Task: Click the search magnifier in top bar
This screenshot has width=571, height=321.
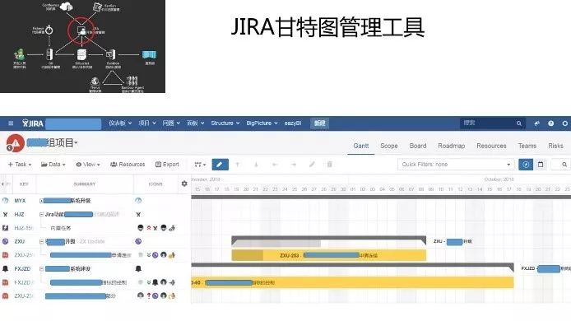Action: (519, 123)
